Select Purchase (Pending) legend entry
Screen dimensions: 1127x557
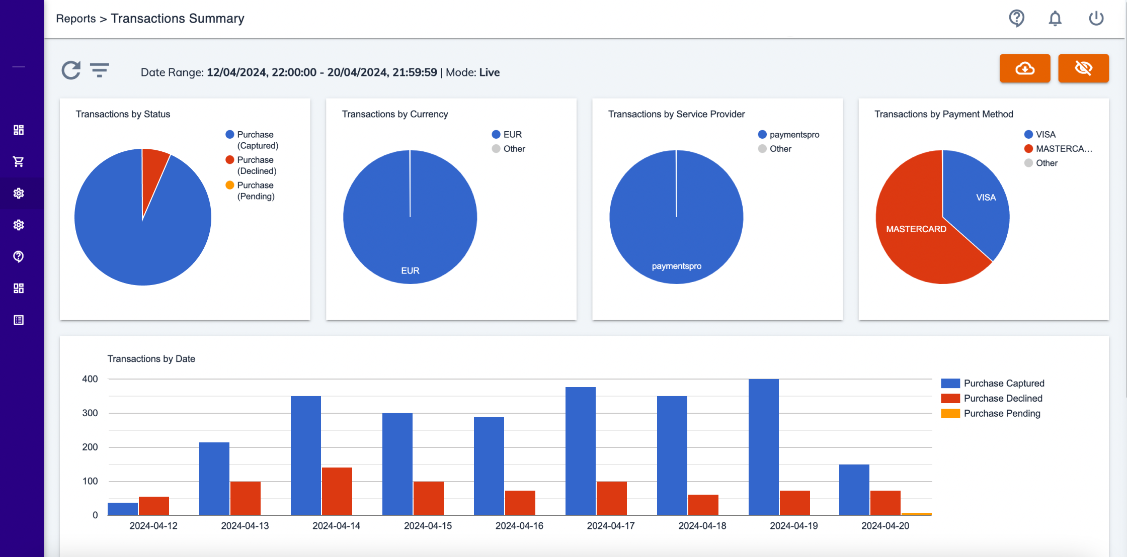(250, 191)
